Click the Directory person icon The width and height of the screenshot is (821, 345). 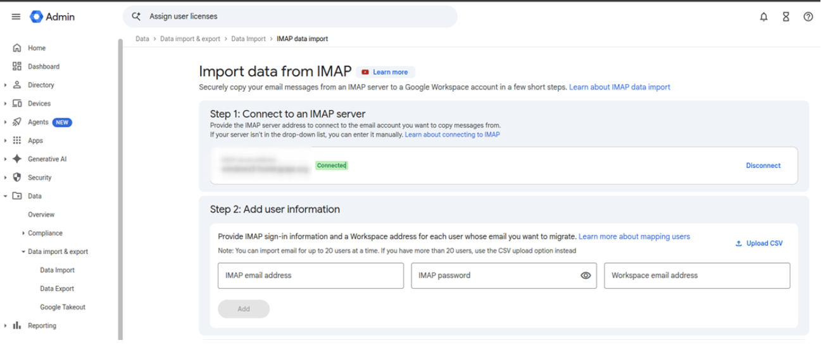click(x=17, y=85)
